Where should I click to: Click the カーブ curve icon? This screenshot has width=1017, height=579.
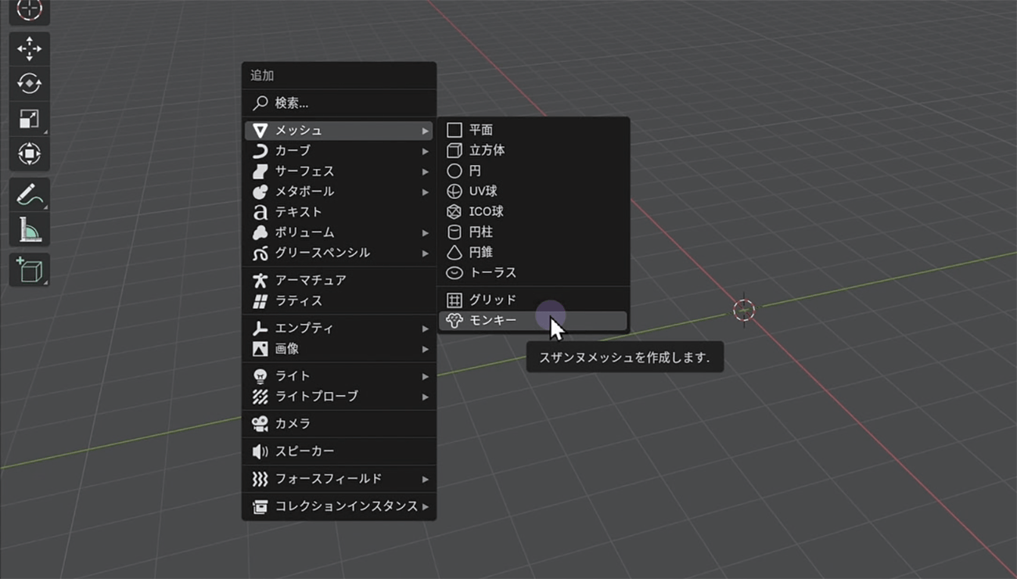[x=261, y=151]
